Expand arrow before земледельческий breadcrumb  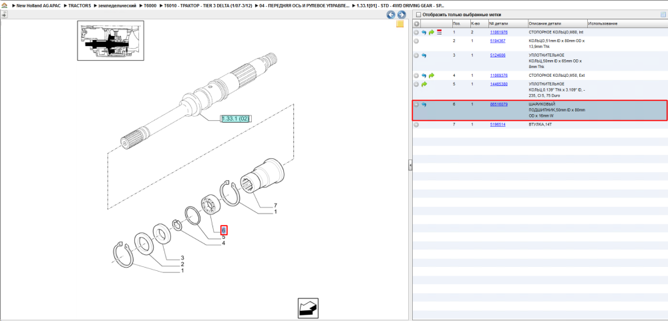(95, 6)
